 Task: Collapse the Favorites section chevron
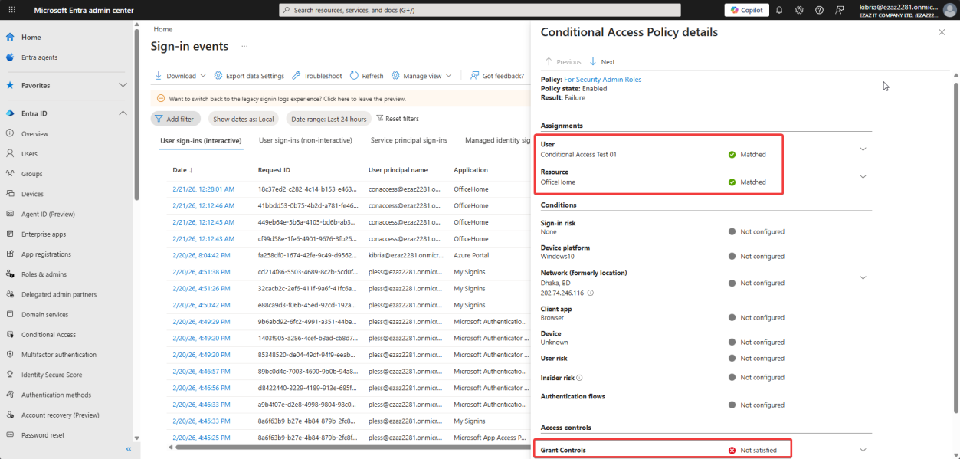123,85
